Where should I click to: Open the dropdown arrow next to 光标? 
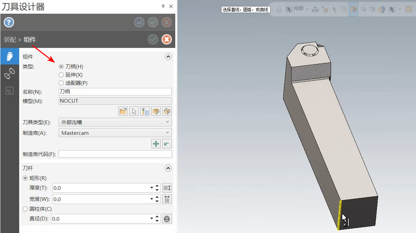click(307, 9)
